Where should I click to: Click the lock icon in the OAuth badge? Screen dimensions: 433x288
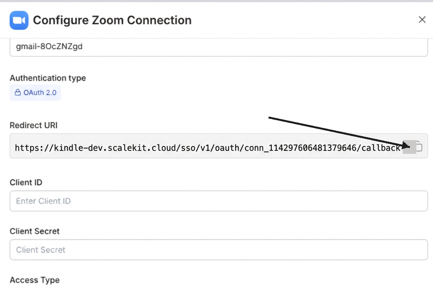[17, 93]
